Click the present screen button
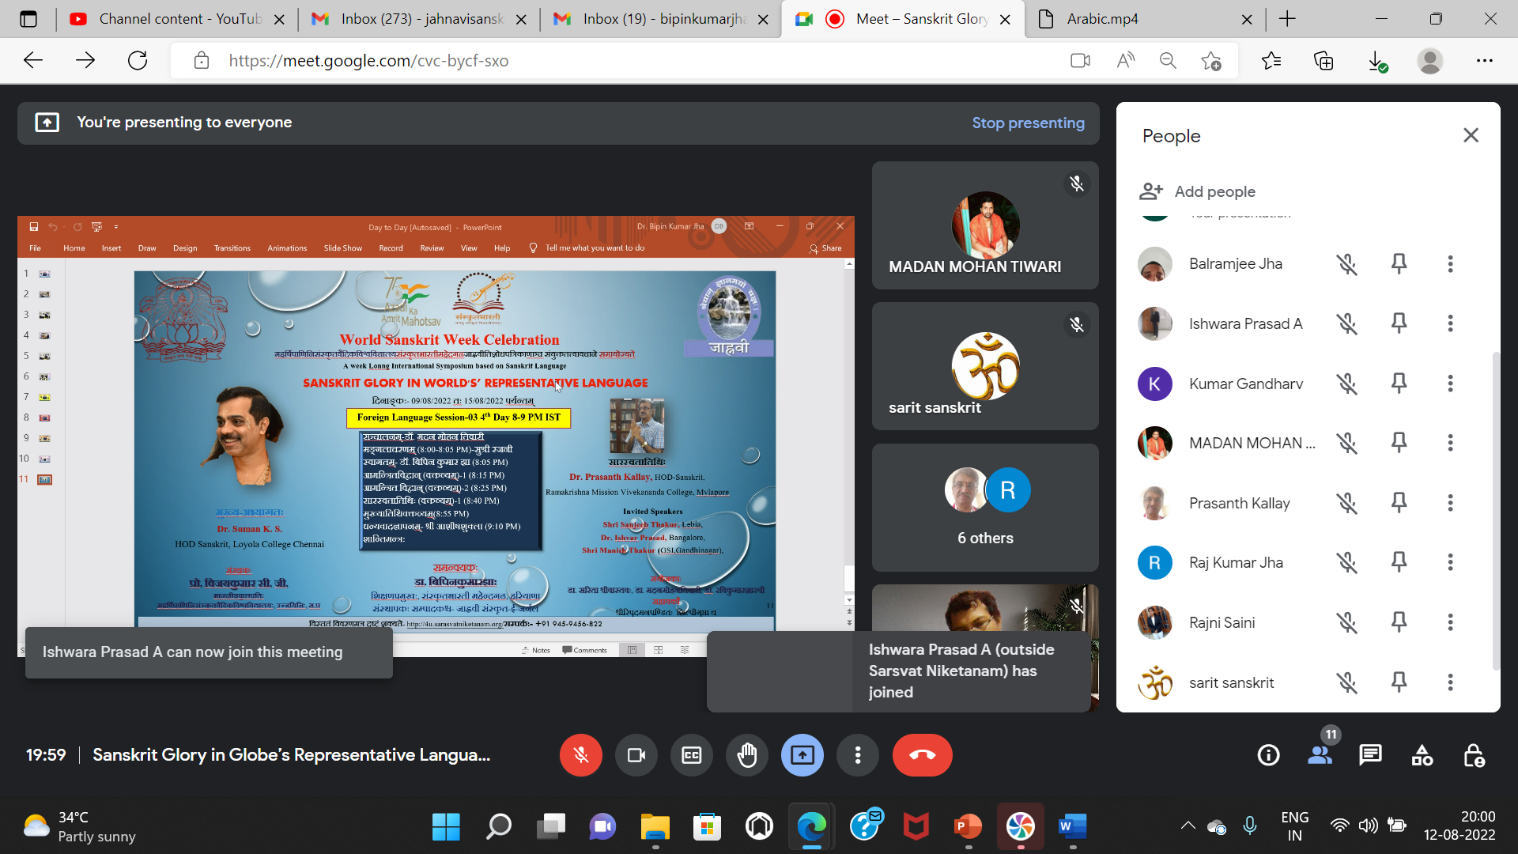1518x854 pixels. click(802, 755)
